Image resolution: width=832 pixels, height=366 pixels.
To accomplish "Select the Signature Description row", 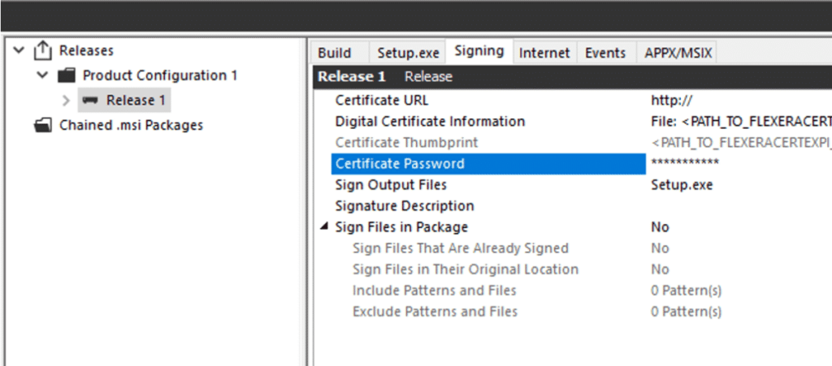I will pos(405,206).
